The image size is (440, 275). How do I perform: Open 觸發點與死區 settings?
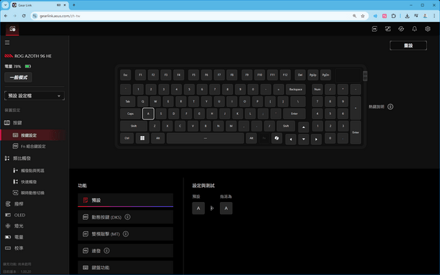pyautogui.click(x=32, y=170)
